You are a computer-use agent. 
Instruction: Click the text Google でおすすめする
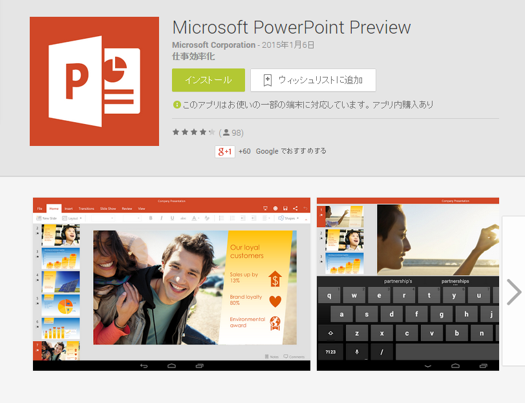click(x=291, y=151)
